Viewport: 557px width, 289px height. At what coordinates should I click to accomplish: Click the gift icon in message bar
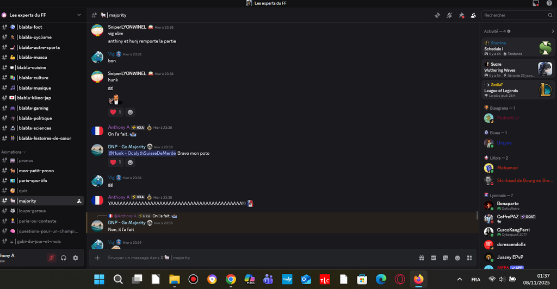pyautogui.click(x=422, y=258)
